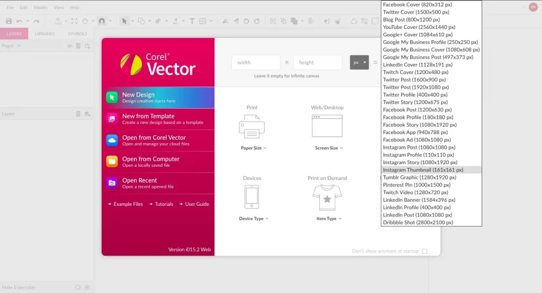Open the View menu
This screenshot has height=293, width=542.
tap(59, 7)
